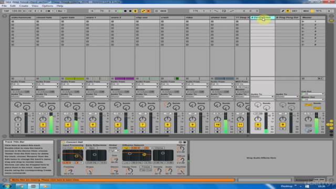Click Re-enable Automation orange button
This screenshot has width=336, height=189.
point(148,11)
